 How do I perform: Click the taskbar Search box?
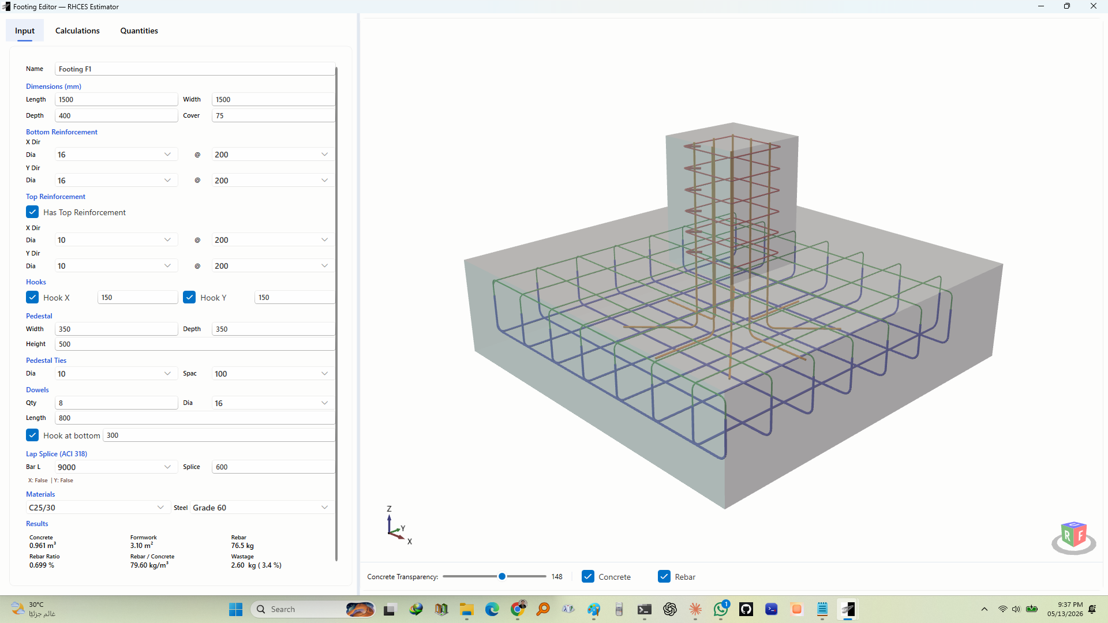313,609
